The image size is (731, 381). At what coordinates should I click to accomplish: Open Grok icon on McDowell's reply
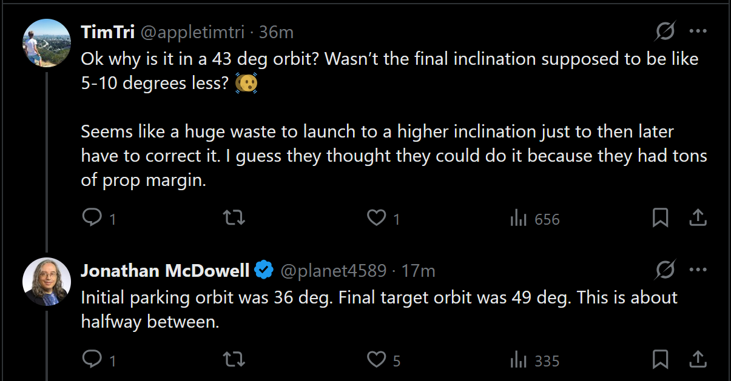(x=665, y=270)
